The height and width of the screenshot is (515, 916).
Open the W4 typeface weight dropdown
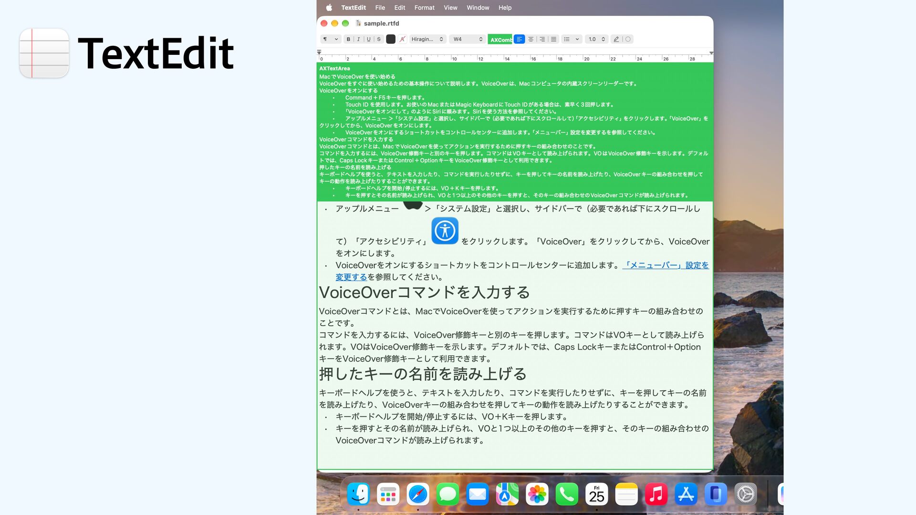coord(467,40)
